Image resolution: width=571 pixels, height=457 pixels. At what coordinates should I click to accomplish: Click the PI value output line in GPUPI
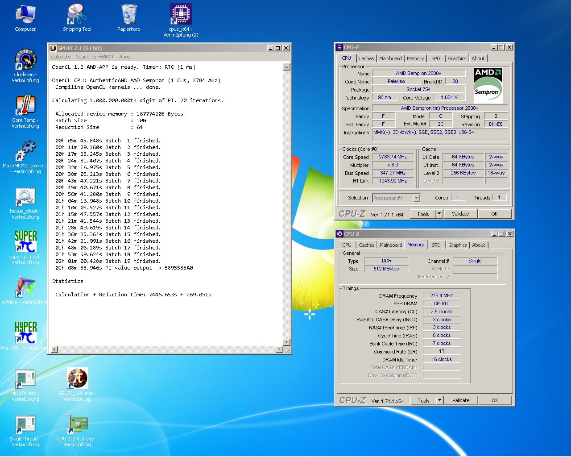point(124,268)
